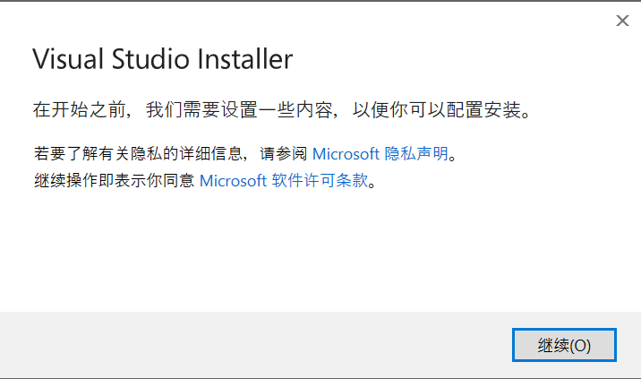Click the Visual Studio Installer title text
641x379 pixels.
[x=163, y=59]
